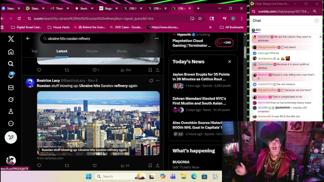Open the Digital Broad Cast bookmark folder
This screenshot has width=324, height=182.
tap(26, 27)
